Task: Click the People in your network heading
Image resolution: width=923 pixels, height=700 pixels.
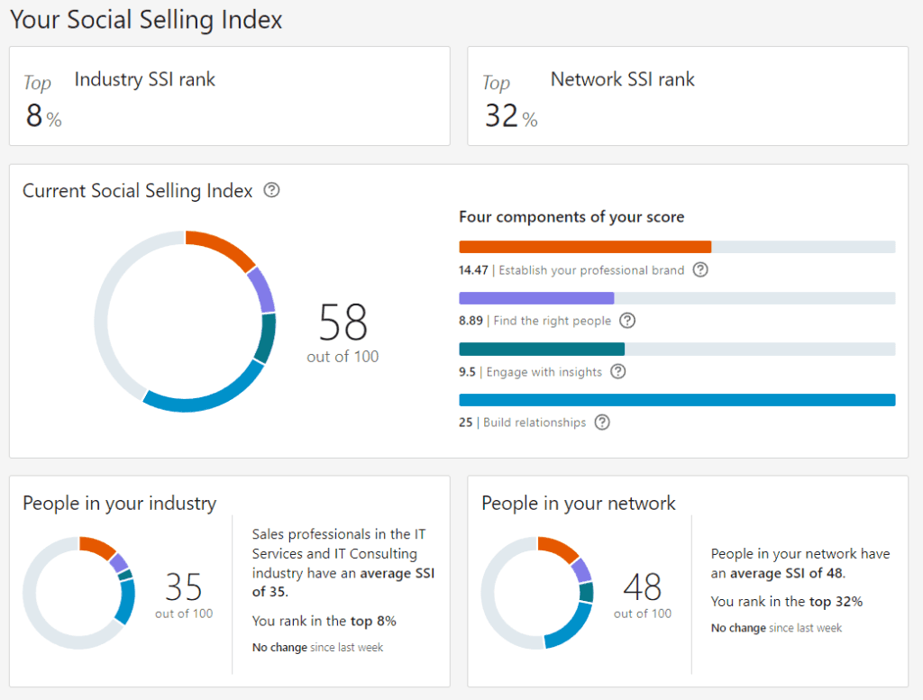Action: [578, 503]
